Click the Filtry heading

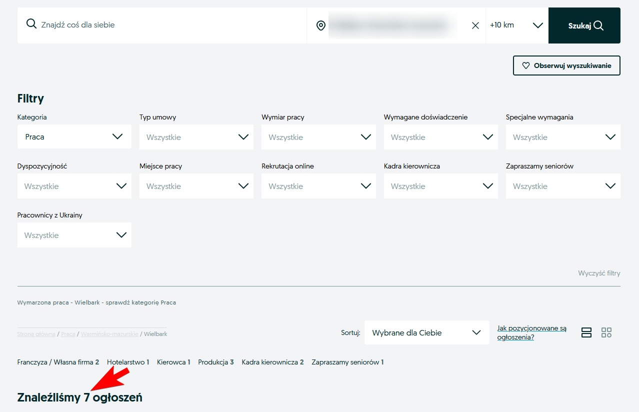[30, 98]
